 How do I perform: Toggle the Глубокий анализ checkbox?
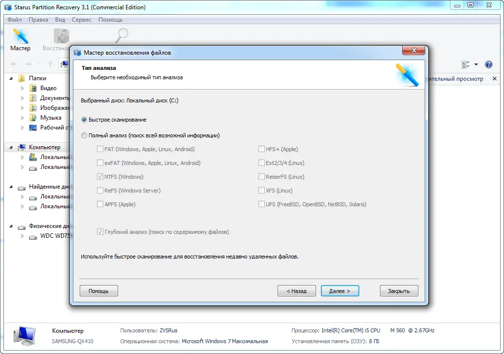100,231
